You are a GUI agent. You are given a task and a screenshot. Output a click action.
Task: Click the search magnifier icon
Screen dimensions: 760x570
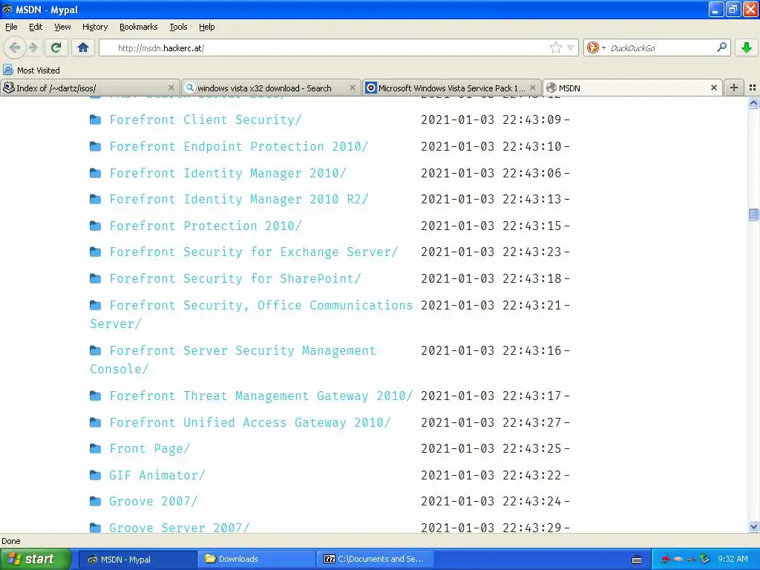click(721, 47)
